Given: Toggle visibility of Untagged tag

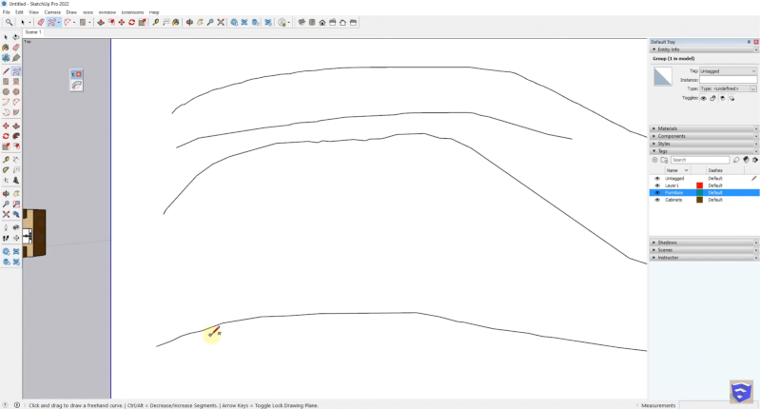Looking at the screenshot, I should (x=657, y=179).
